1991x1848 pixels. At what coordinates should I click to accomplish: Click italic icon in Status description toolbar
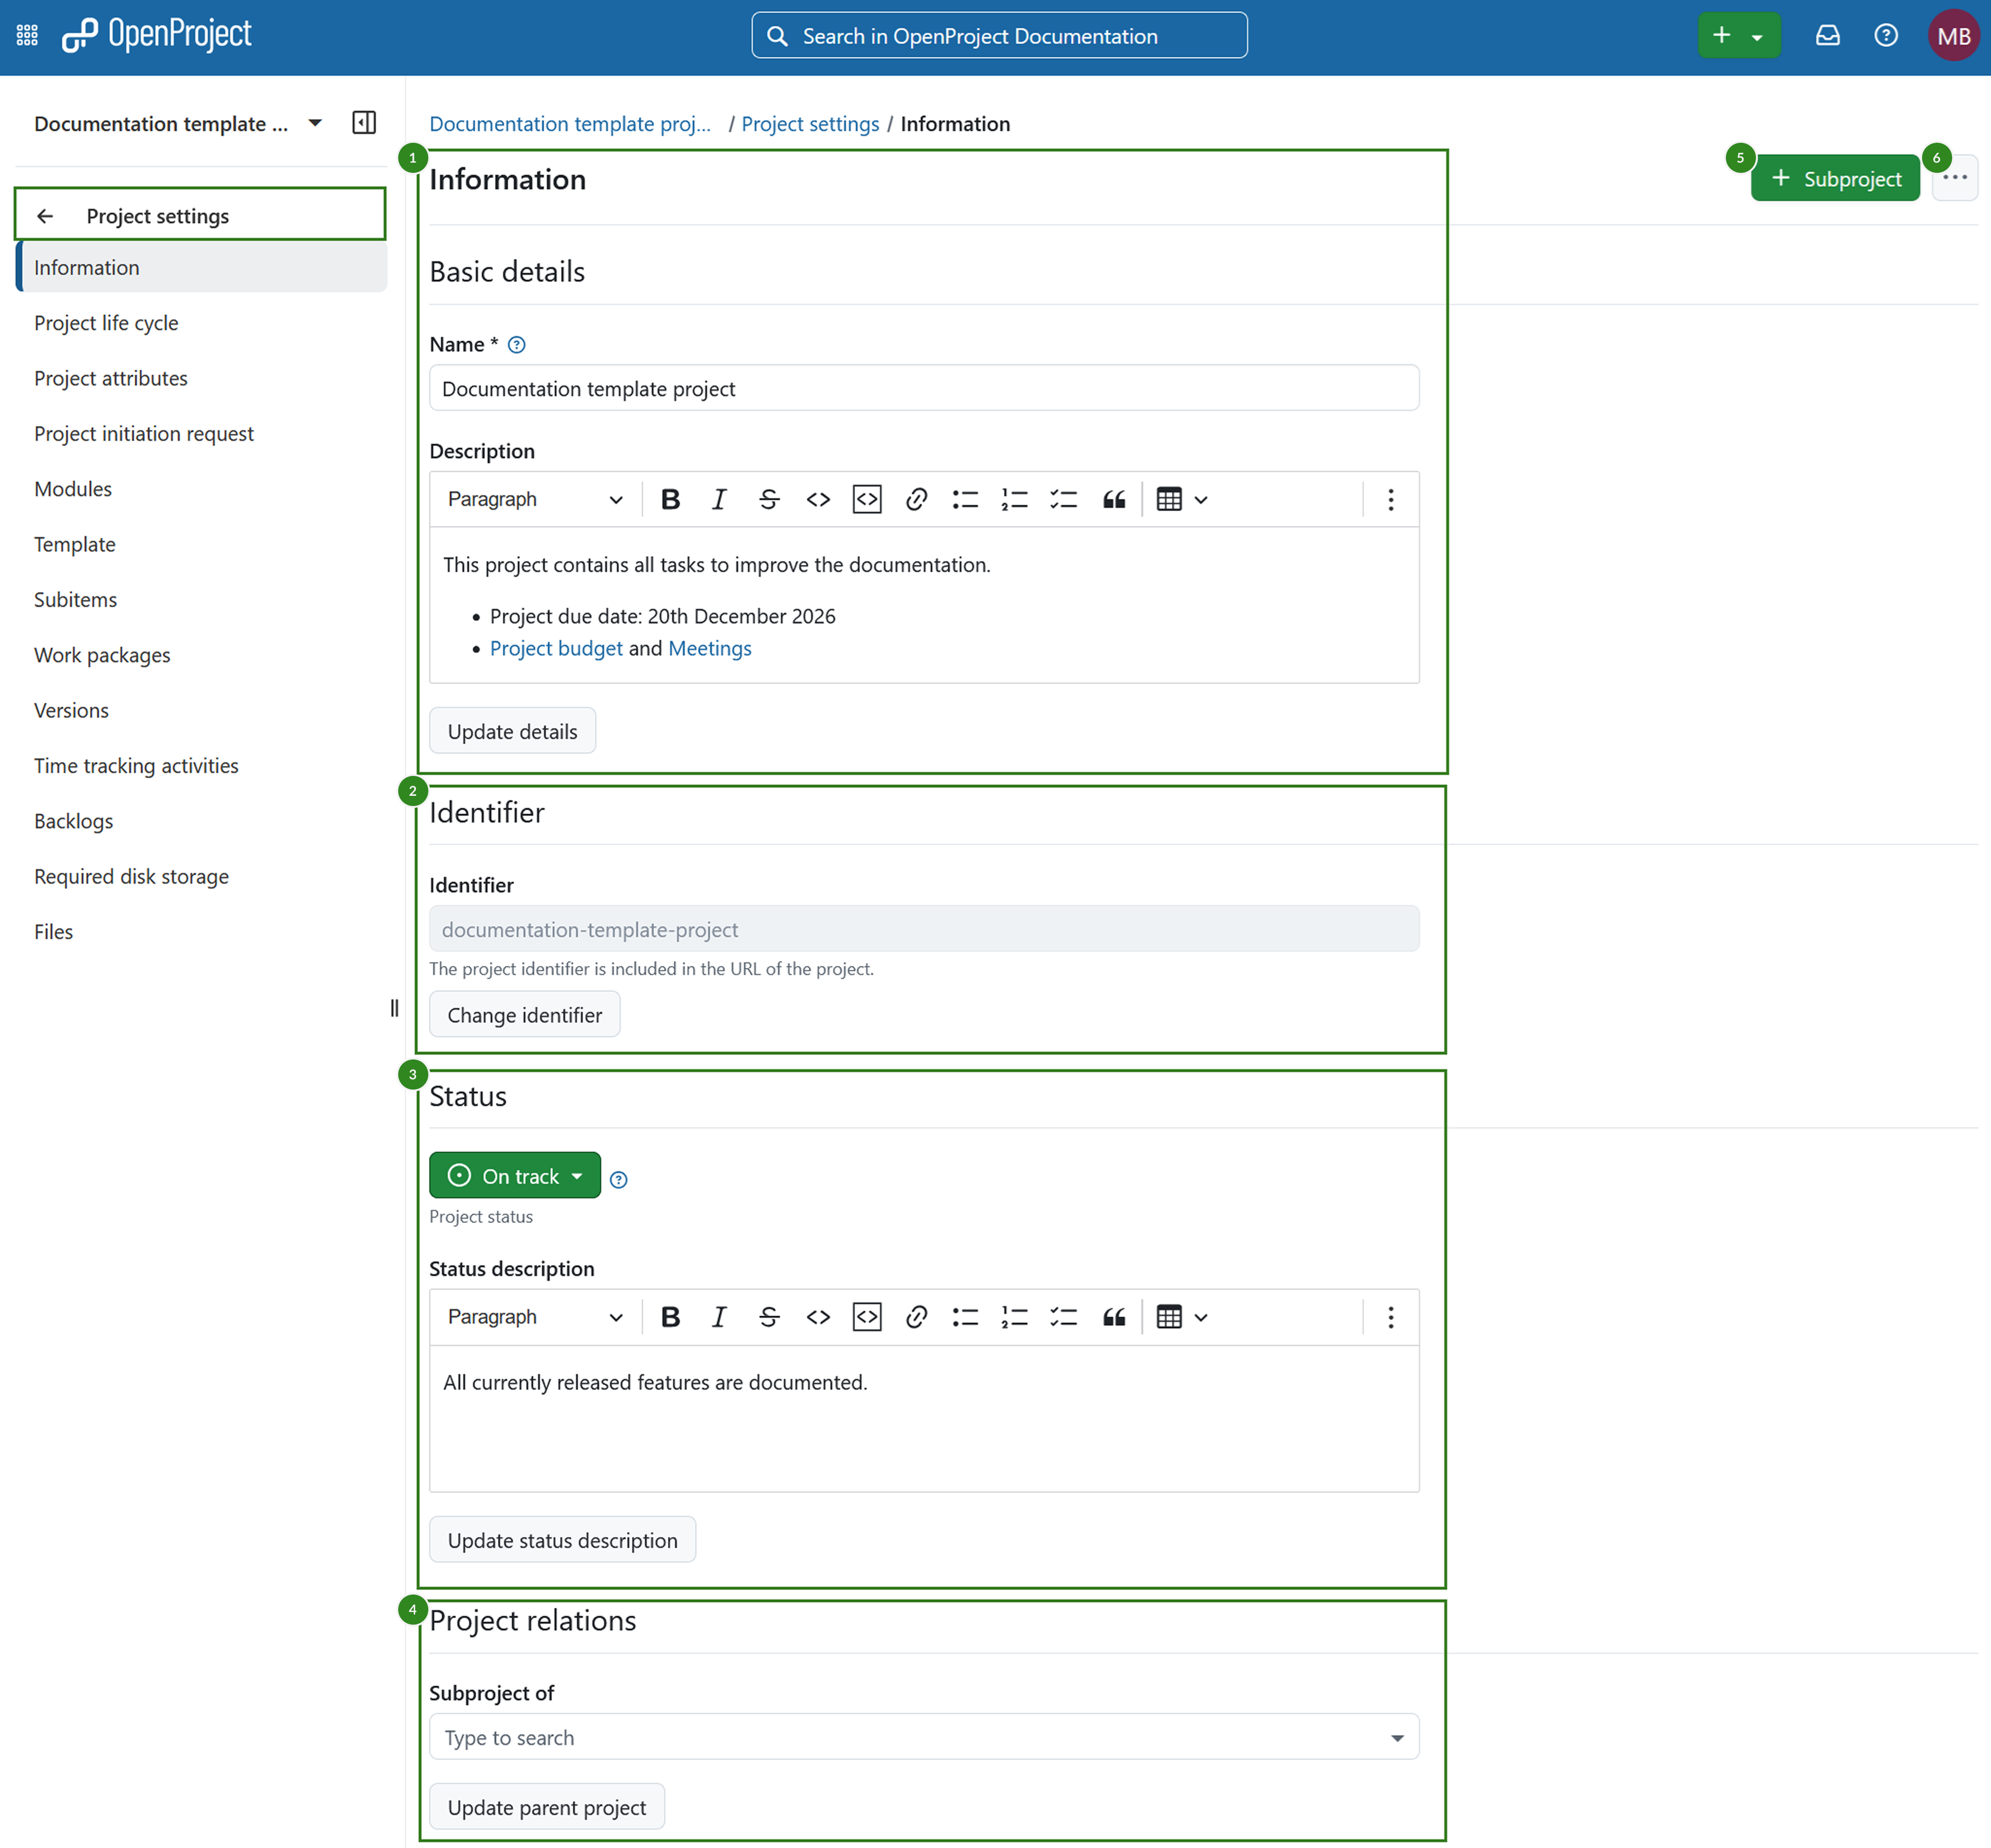pyautogui.click(x=718, y=1317)
